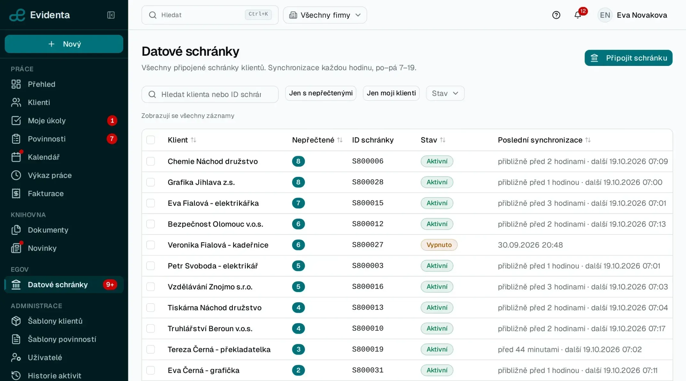
Task: Click the Výkaz práce clock icon
Action: point(16,175)
